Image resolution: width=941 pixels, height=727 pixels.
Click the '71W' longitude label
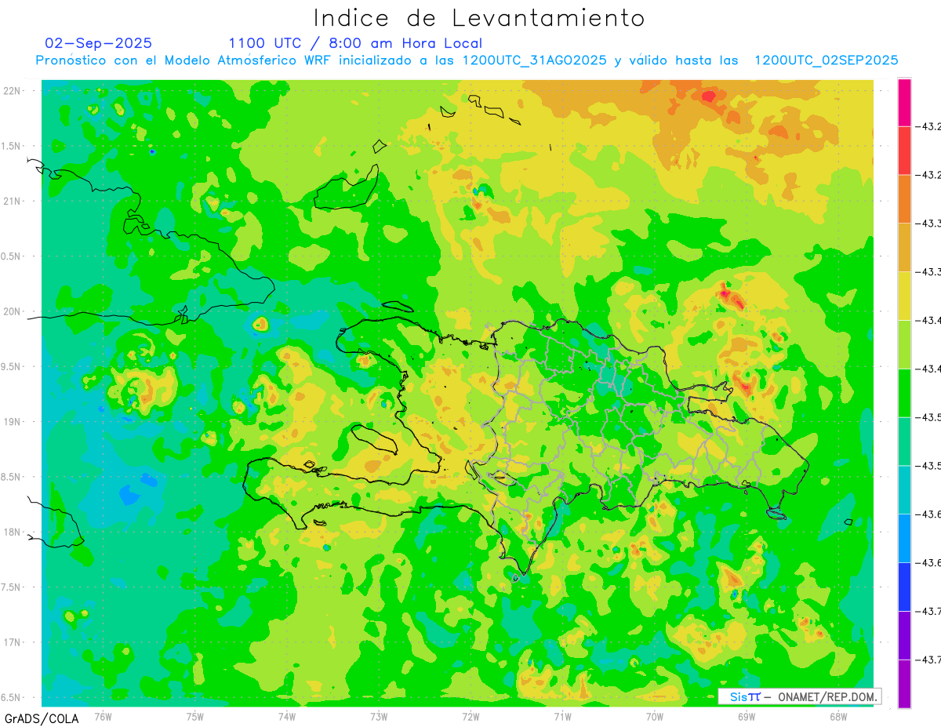[x=562, y=716]
